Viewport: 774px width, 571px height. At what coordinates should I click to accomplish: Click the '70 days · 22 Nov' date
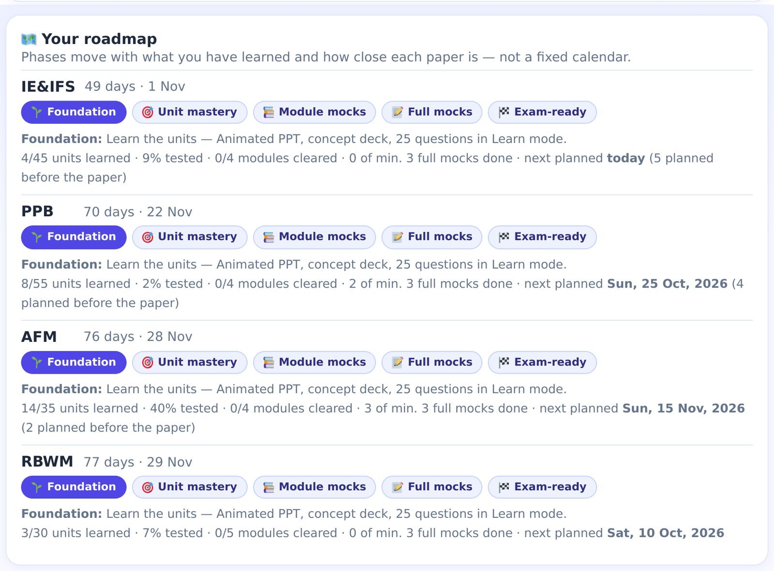tap(138, 212)
